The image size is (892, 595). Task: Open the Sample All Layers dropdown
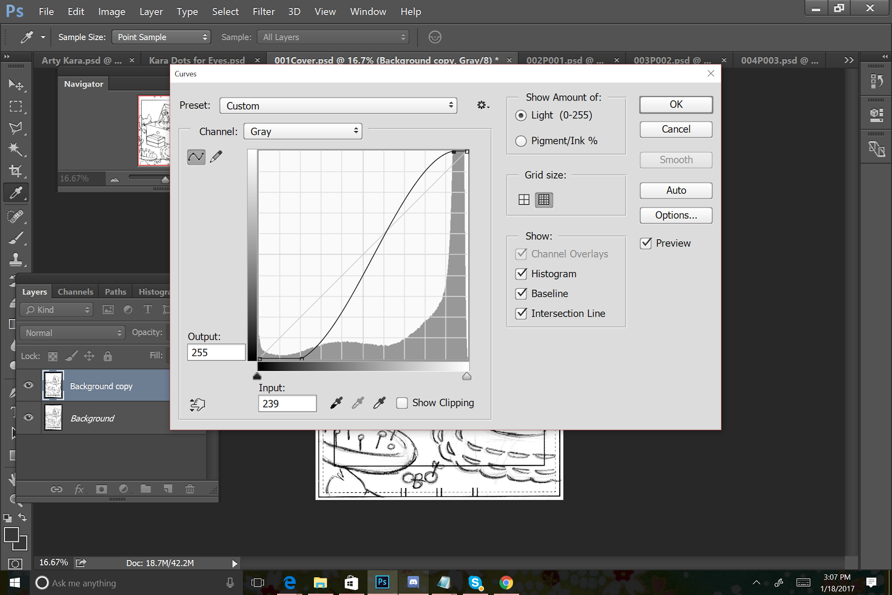333,37
